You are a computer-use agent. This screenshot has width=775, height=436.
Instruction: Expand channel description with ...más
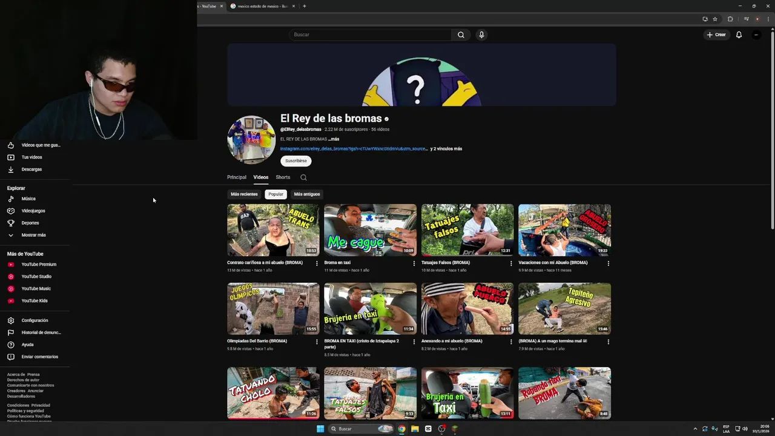pyautogui.click(x=334, y=139)
